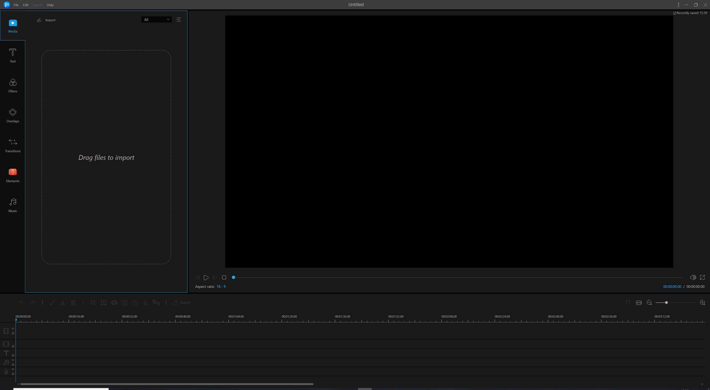
Task: Play the preview video
Action: (206, 277)
